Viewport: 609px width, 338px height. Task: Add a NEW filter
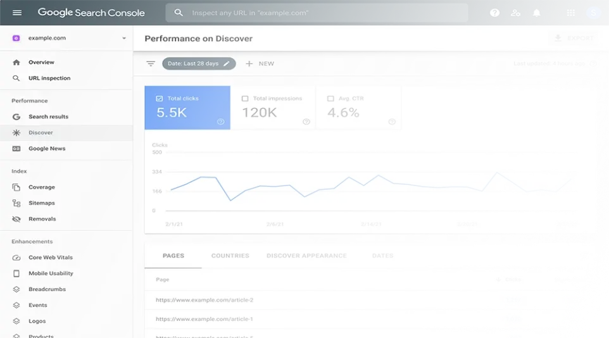(260, 64)
